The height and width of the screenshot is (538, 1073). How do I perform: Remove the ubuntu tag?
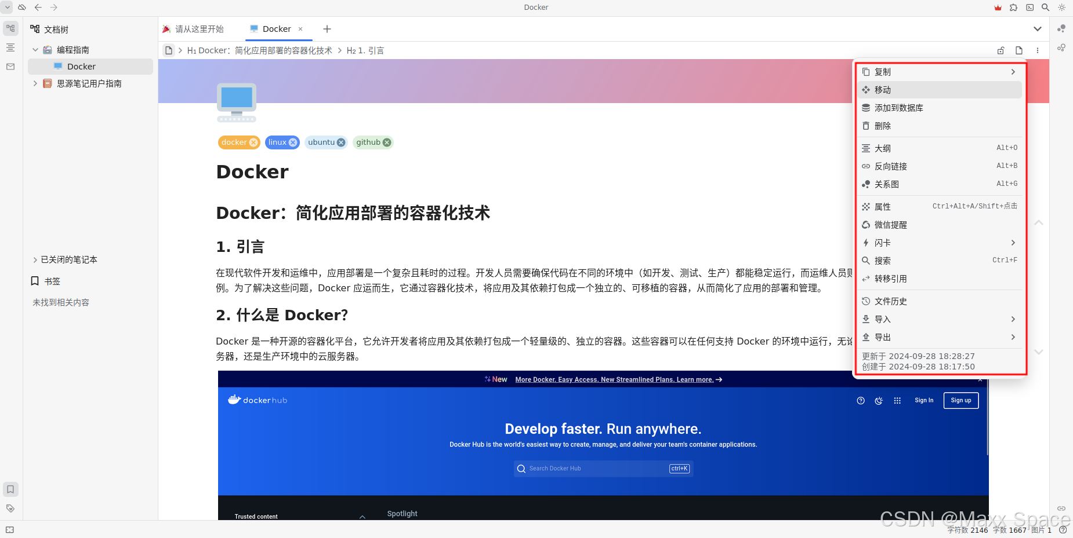[x=341, y=142]
